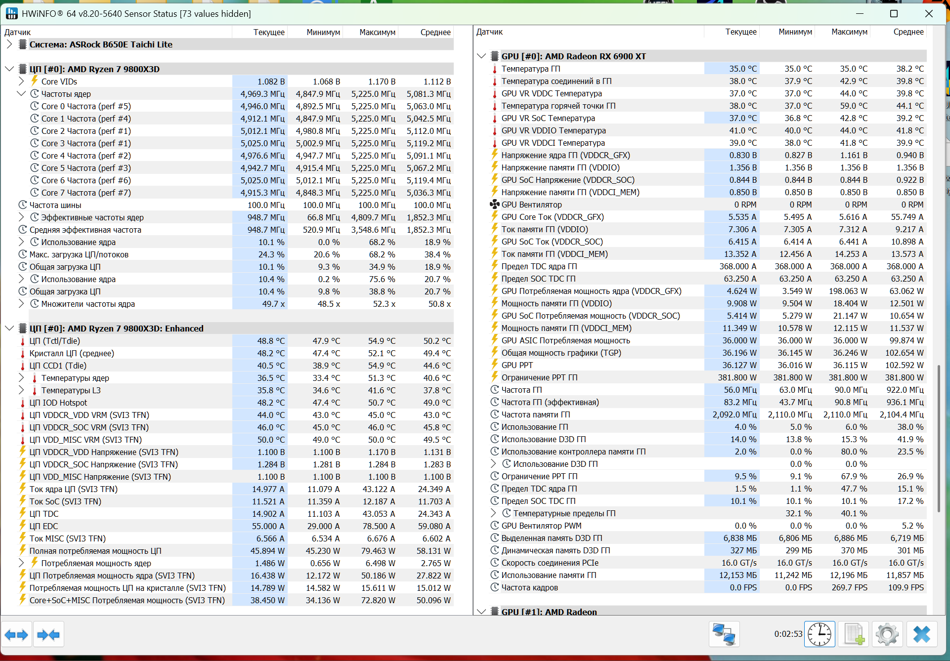Click the right panel vertical scrollbar thumb
This screenshot has width=950, height=661.
point(939,439)
